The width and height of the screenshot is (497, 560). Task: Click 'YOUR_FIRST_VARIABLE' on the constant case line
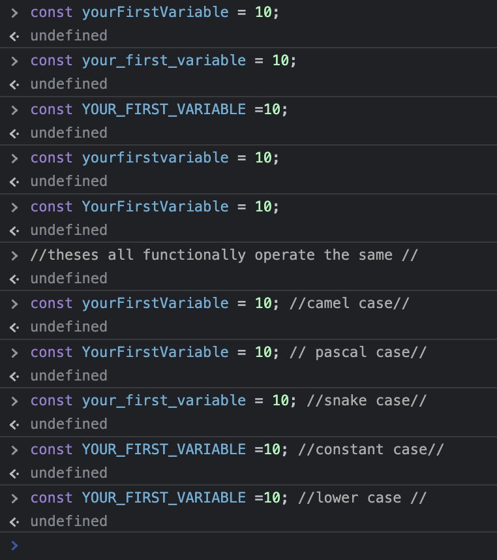point(164,449)
